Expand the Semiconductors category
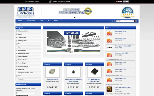The image size is (154, 96). coord(17,66)
